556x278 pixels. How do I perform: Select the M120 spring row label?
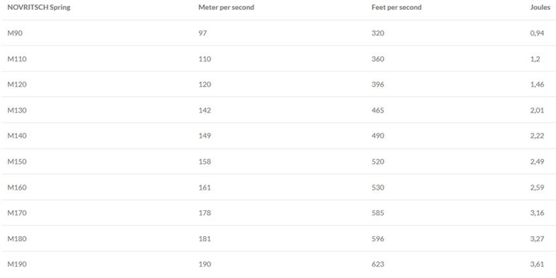tap(17, 84)
